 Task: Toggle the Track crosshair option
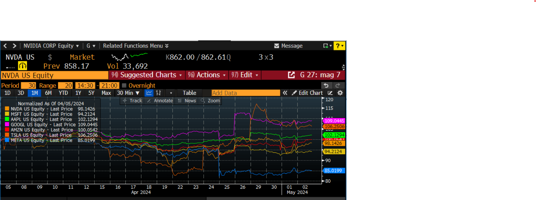click(x=133, y=101)
